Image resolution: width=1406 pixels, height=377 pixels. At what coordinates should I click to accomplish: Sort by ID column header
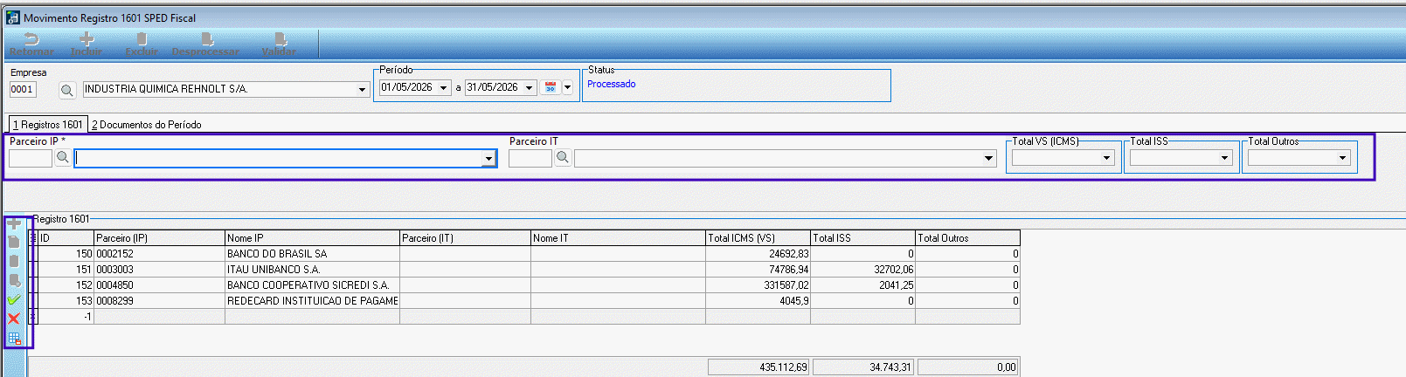coord(66,237)
